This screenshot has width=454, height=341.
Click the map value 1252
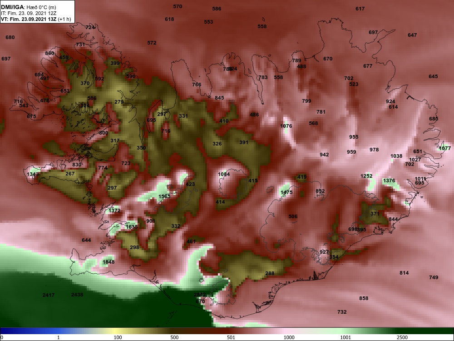point(366,176)
